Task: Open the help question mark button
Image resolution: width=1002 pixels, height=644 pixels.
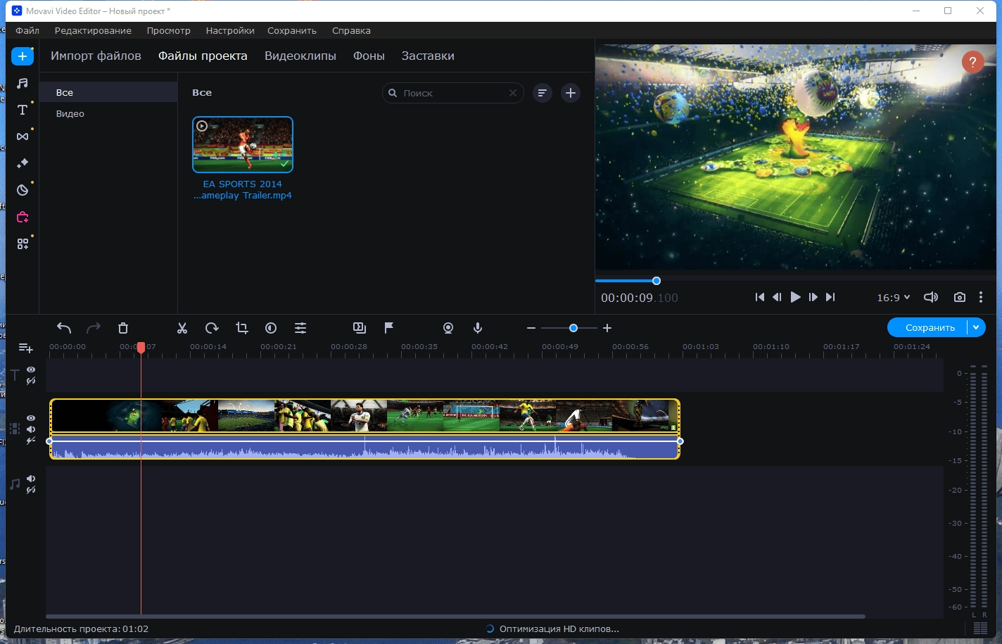Action: (972, 62)
